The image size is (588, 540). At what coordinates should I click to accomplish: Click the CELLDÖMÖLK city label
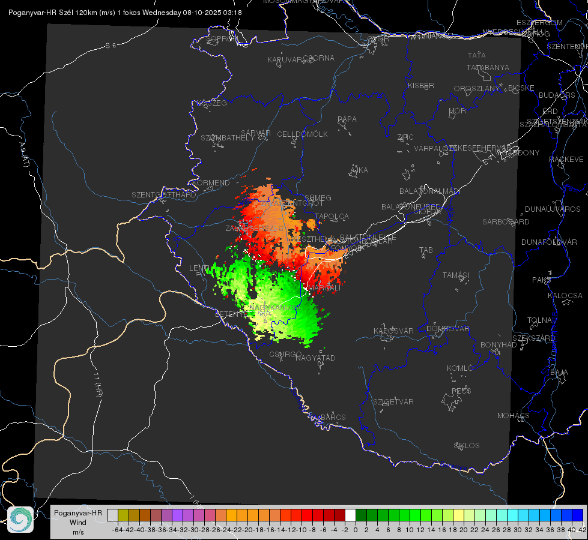pos(303,134)
